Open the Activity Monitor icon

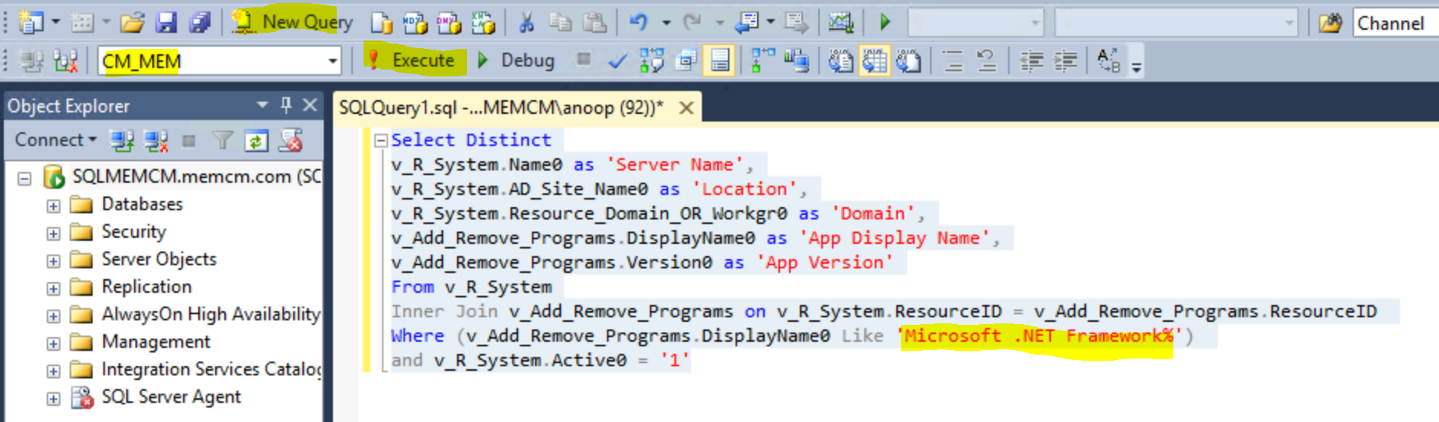840,23
